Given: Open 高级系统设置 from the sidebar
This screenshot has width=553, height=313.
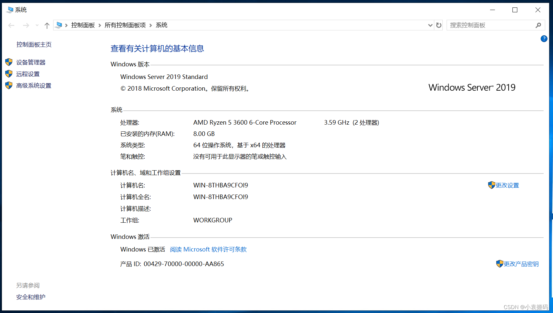Looking at the screenshot, I should [34, 86].
